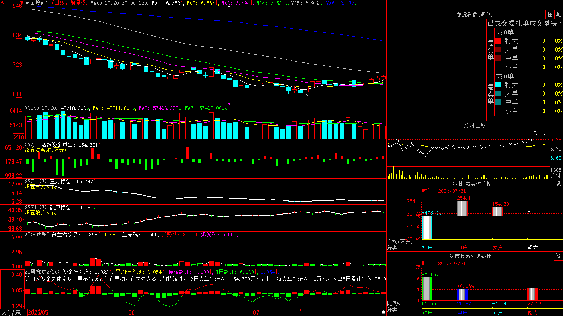Click the 大智慧 logo in the bottom-left

coord(11,312)
